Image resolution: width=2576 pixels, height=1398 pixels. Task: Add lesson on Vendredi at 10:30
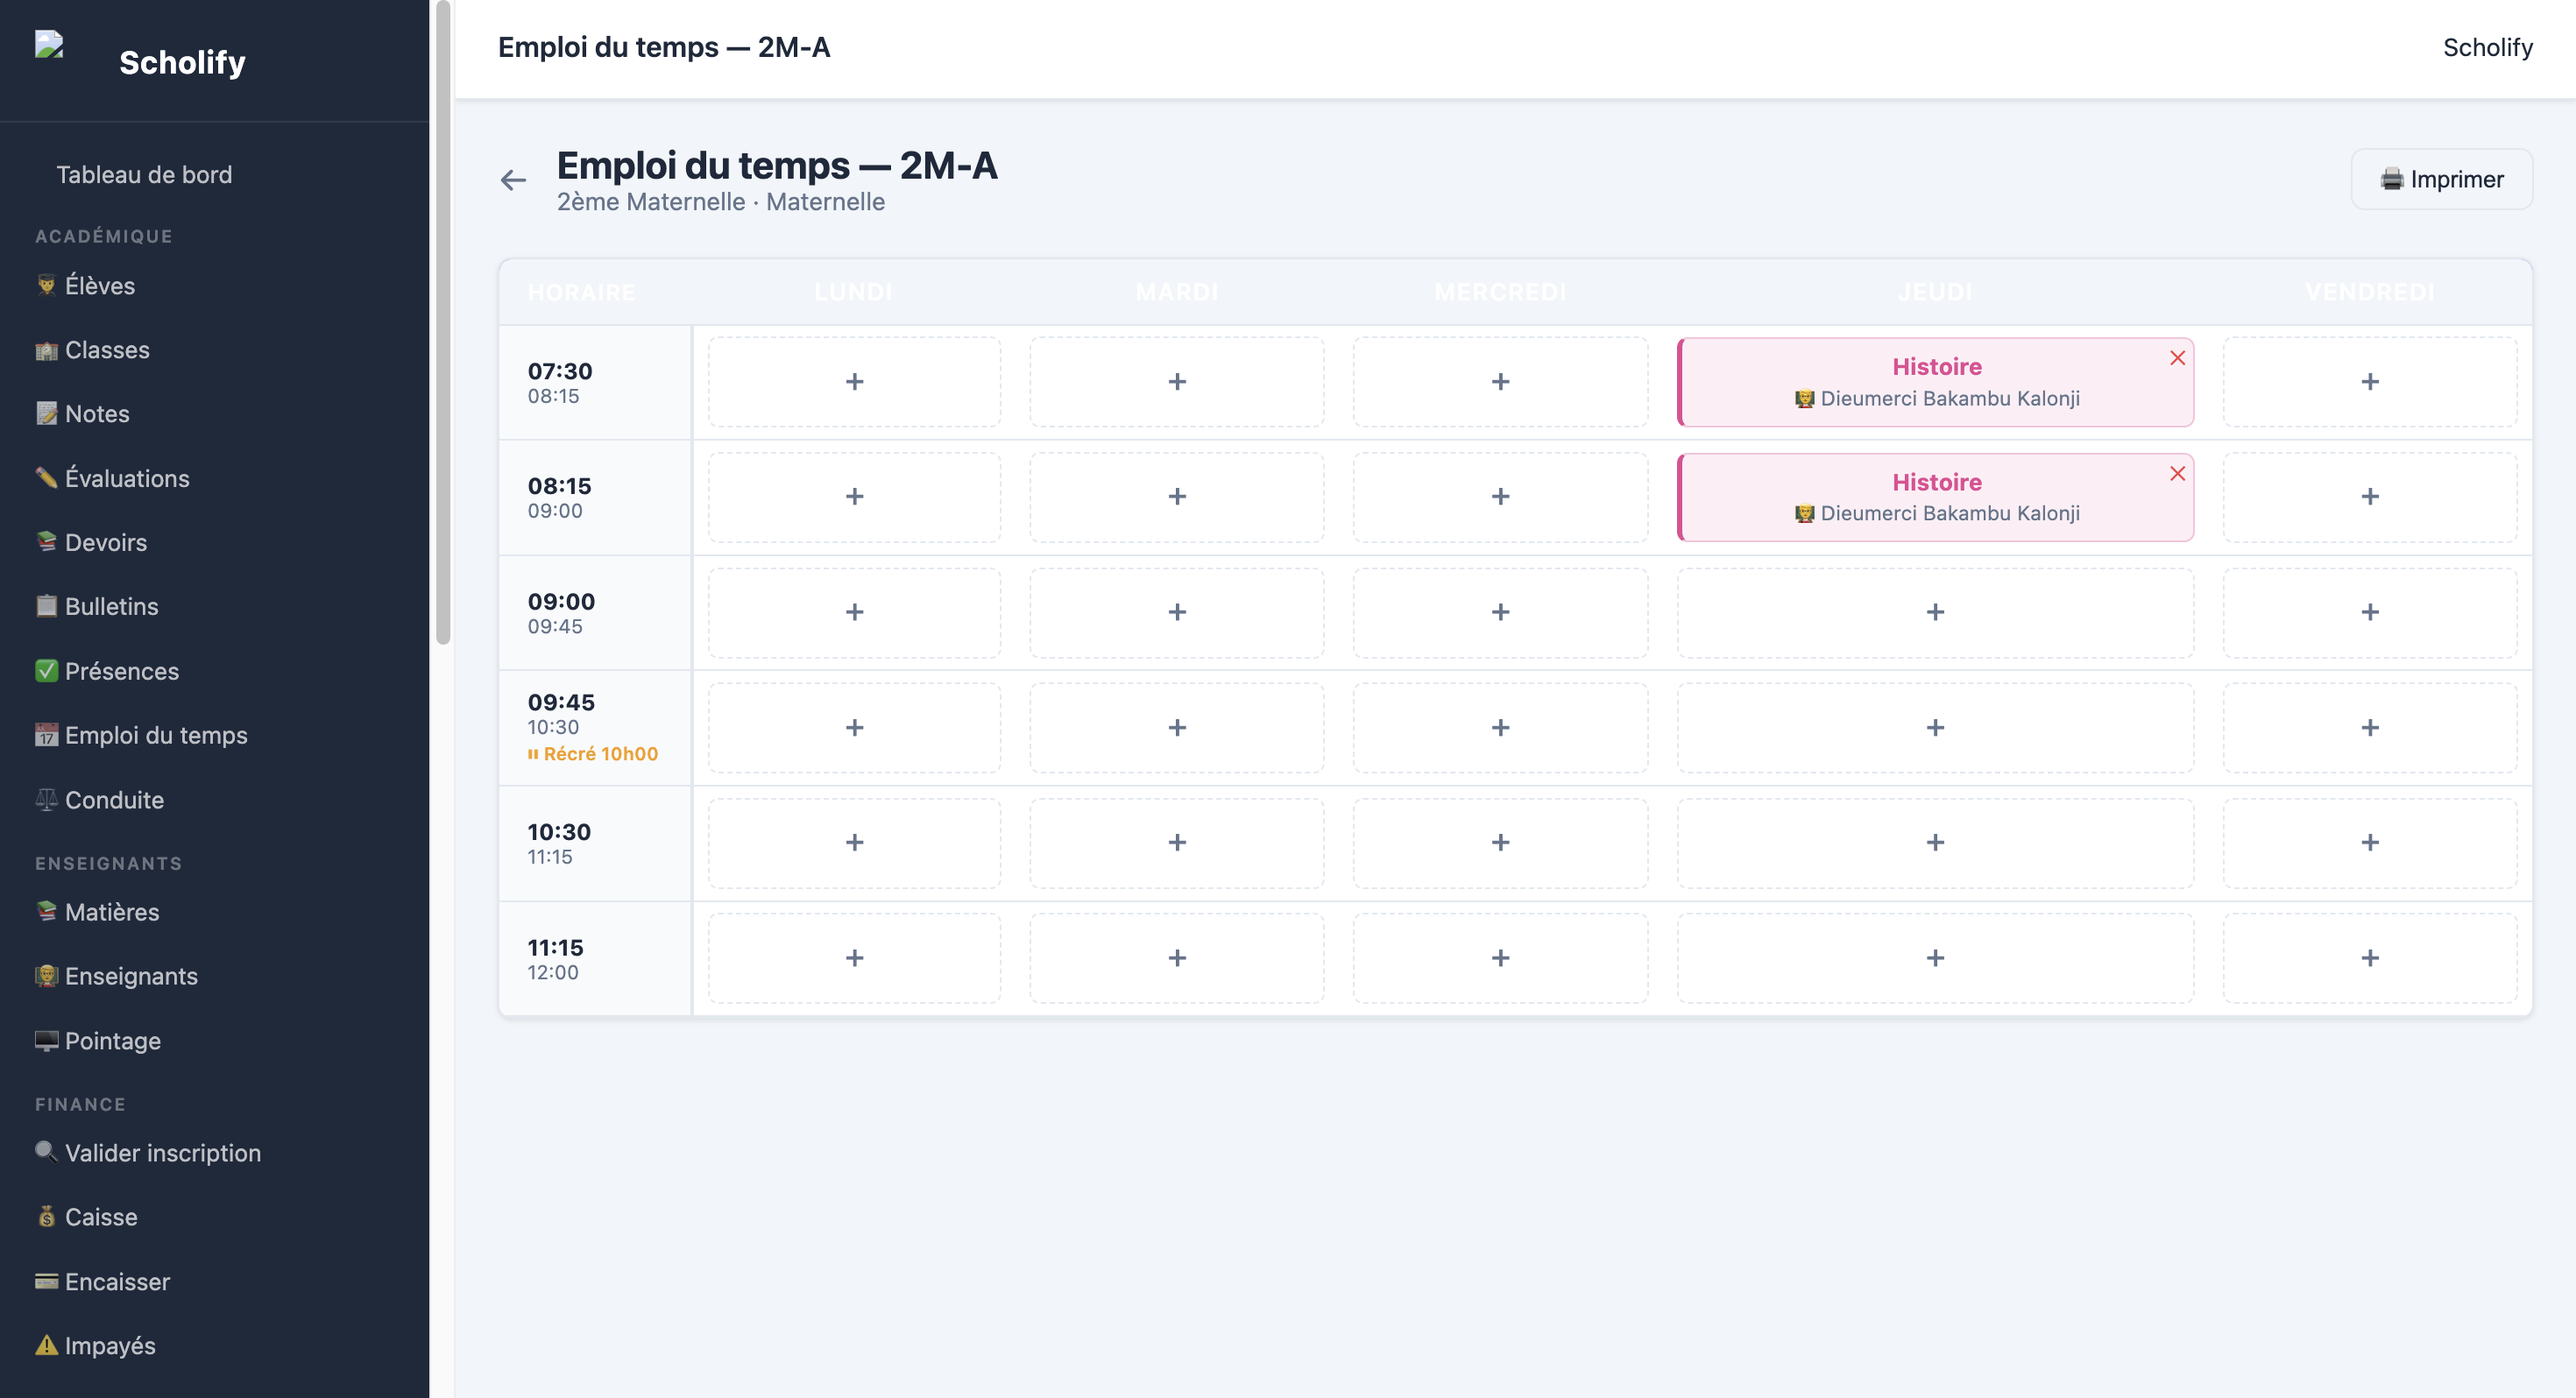(2370, 843)
